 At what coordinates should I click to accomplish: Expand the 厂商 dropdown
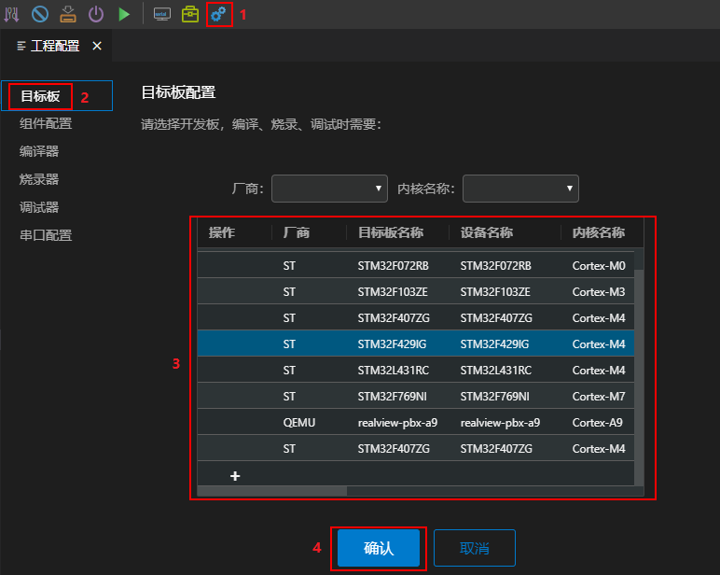tap(330, 189)
